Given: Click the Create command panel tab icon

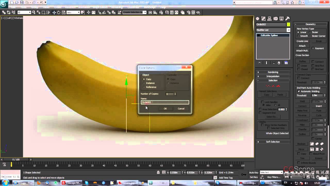Looking at the screenshot, I should (258, 19).
